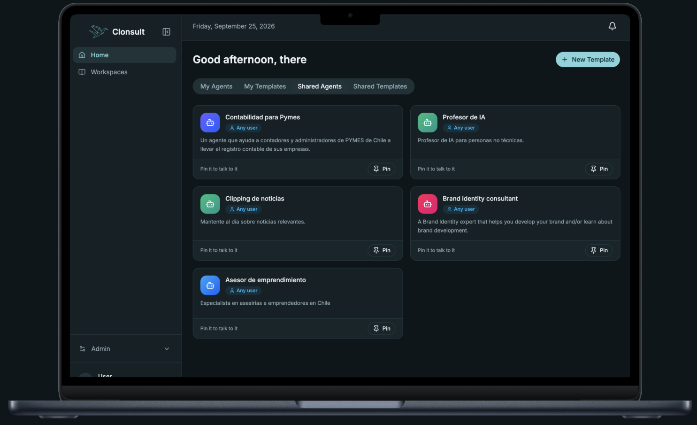Click the Brand identity consultant title

(x=480, y=199)
